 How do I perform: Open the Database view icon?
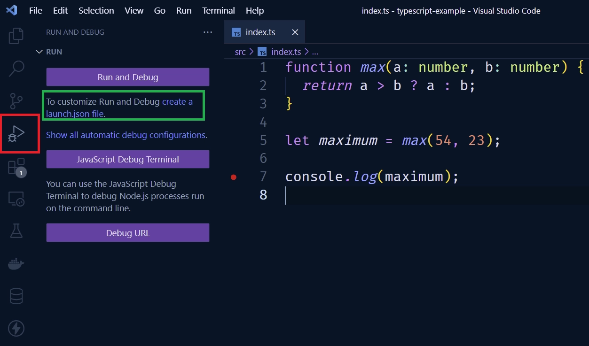click(x=16, y=296)
